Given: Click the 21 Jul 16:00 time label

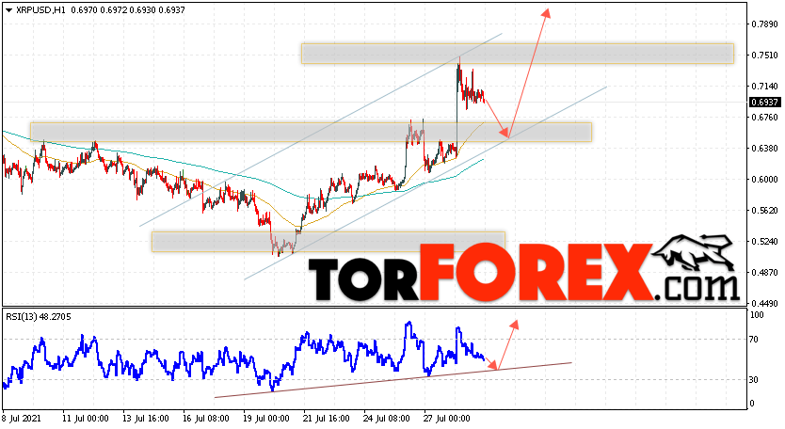Looking at the screenshot, I should [x=327, y=419].
